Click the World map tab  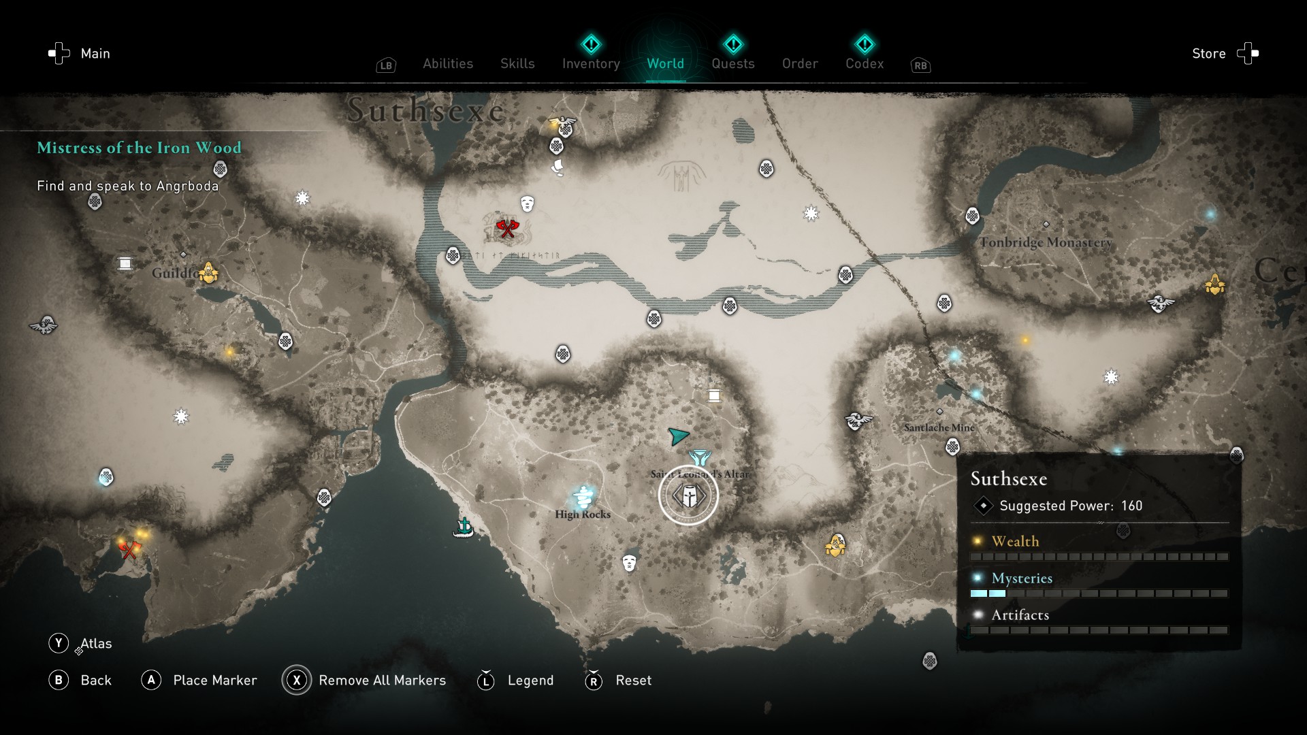[664, 63]
